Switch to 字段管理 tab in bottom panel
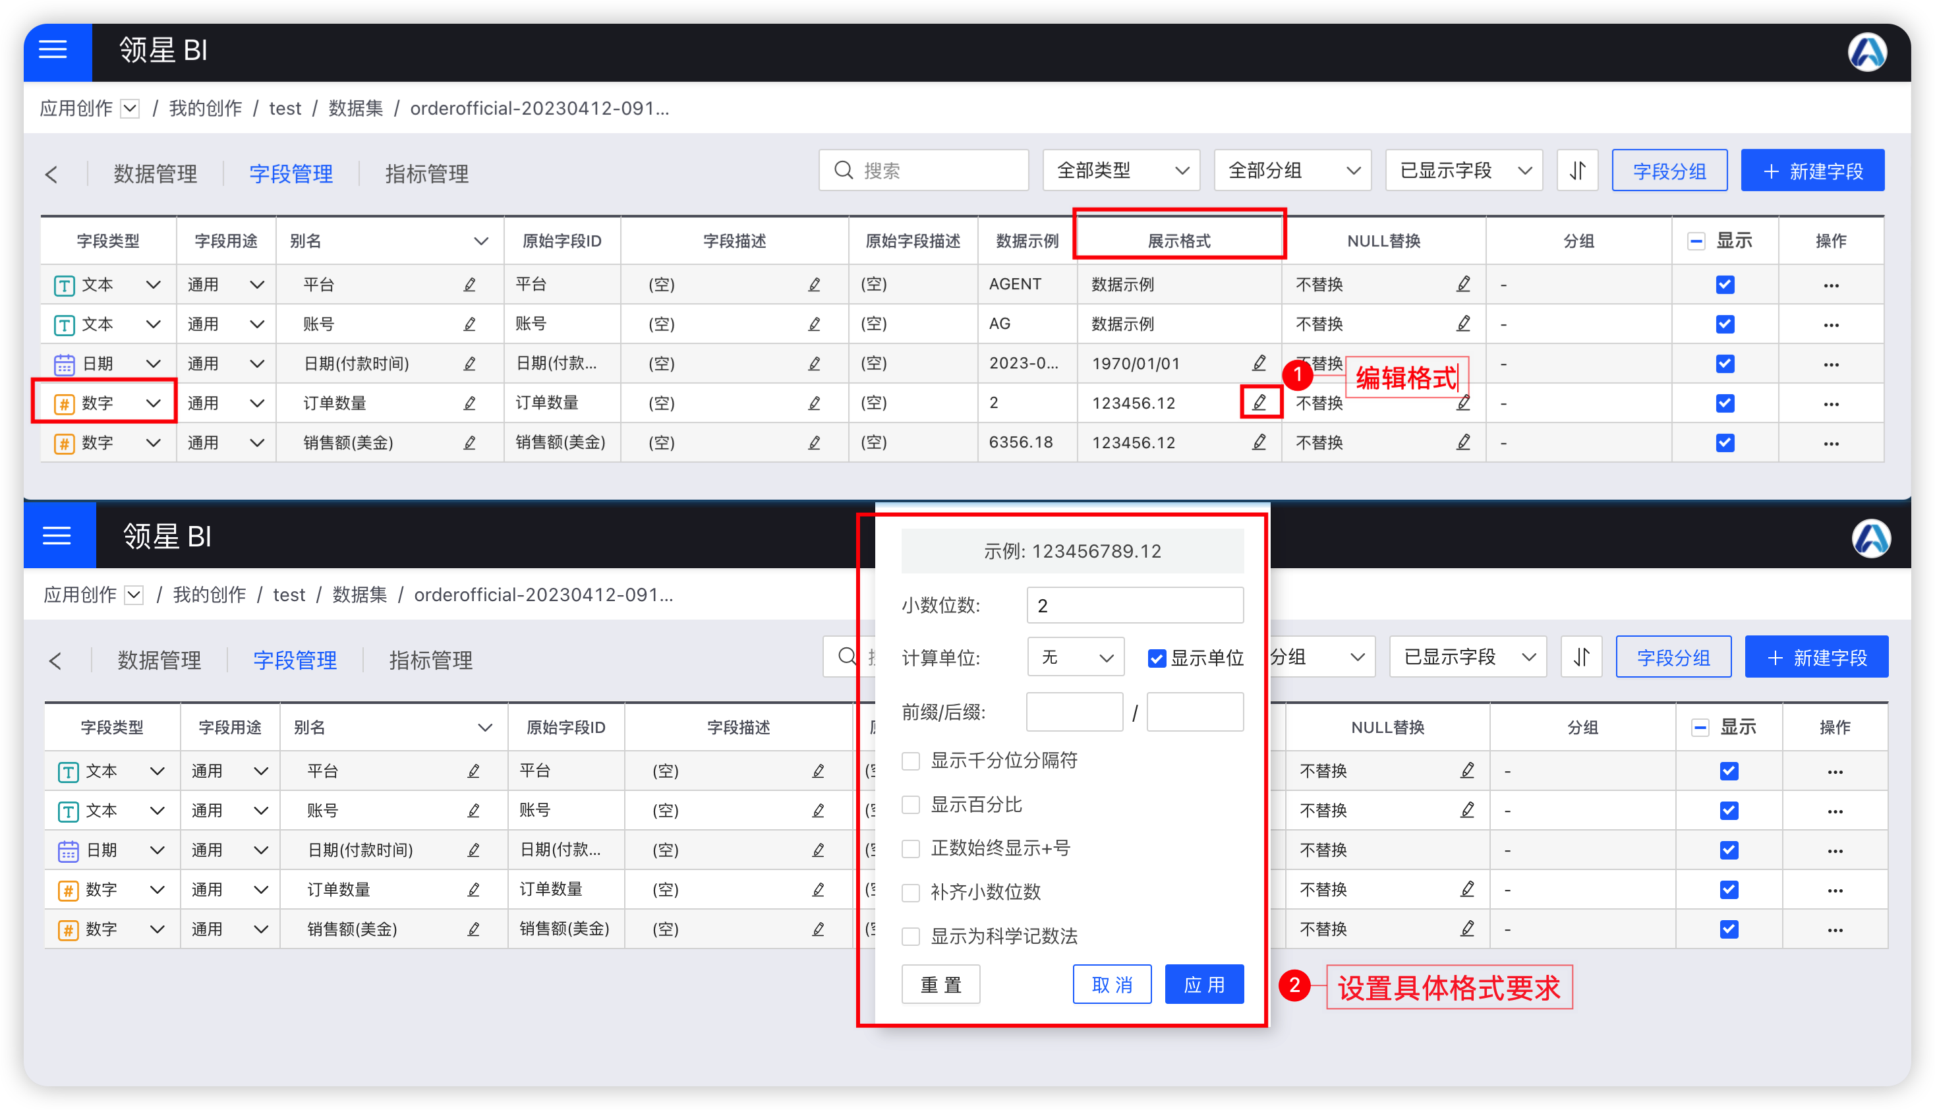 295,660
